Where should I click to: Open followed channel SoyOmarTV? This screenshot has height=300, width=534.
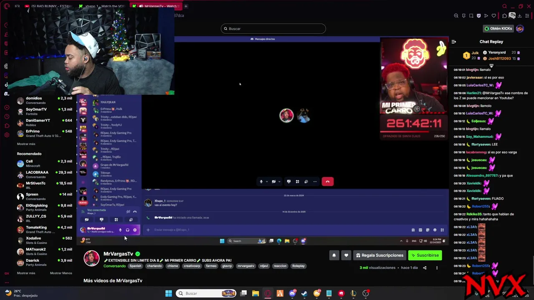tap(45, 111)
